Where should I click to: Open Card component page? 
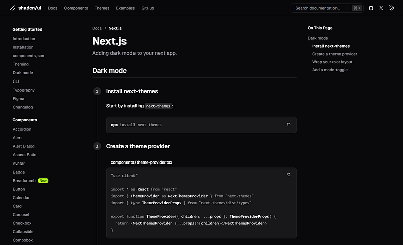pyautogui.click(x=17, y=206)
